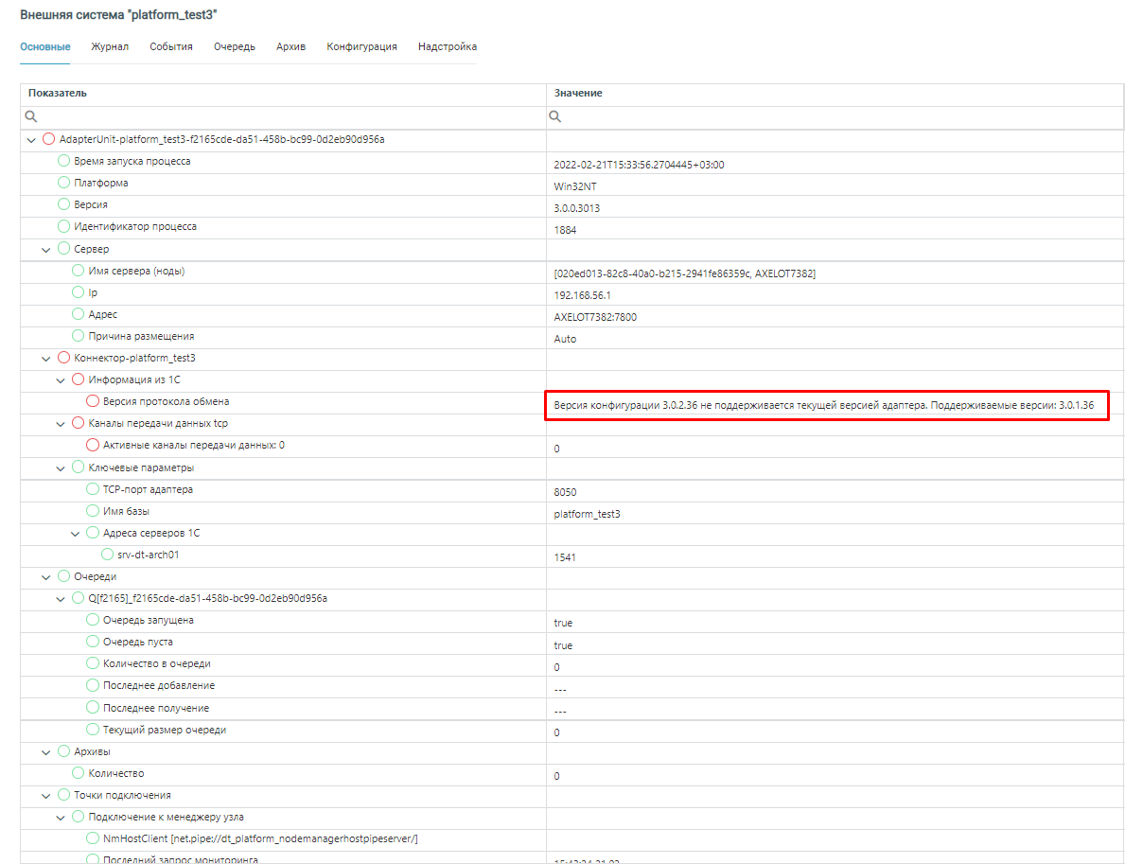Click search magnifier icon in Показатель column
Screen dimensions: 1125x864
coord(31,116)
